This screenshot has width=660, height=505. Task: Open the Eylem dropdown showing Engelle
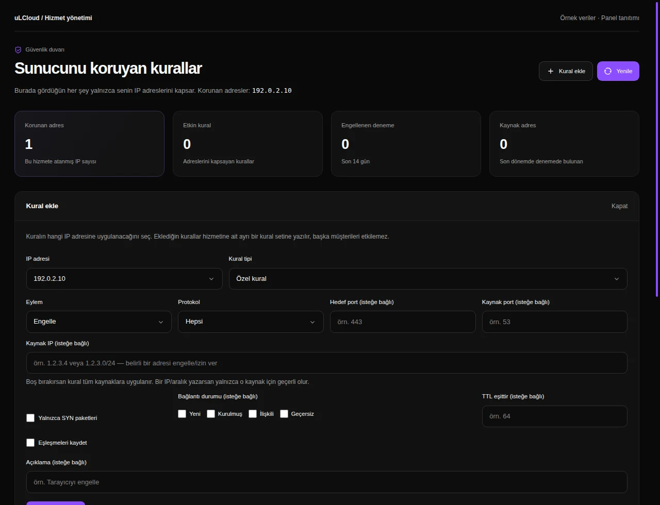click(99, 322)
